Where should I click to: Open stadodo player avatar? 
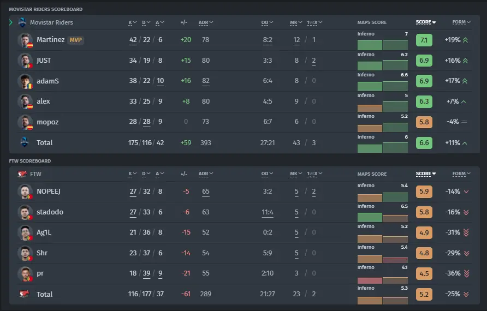(25, 212)
